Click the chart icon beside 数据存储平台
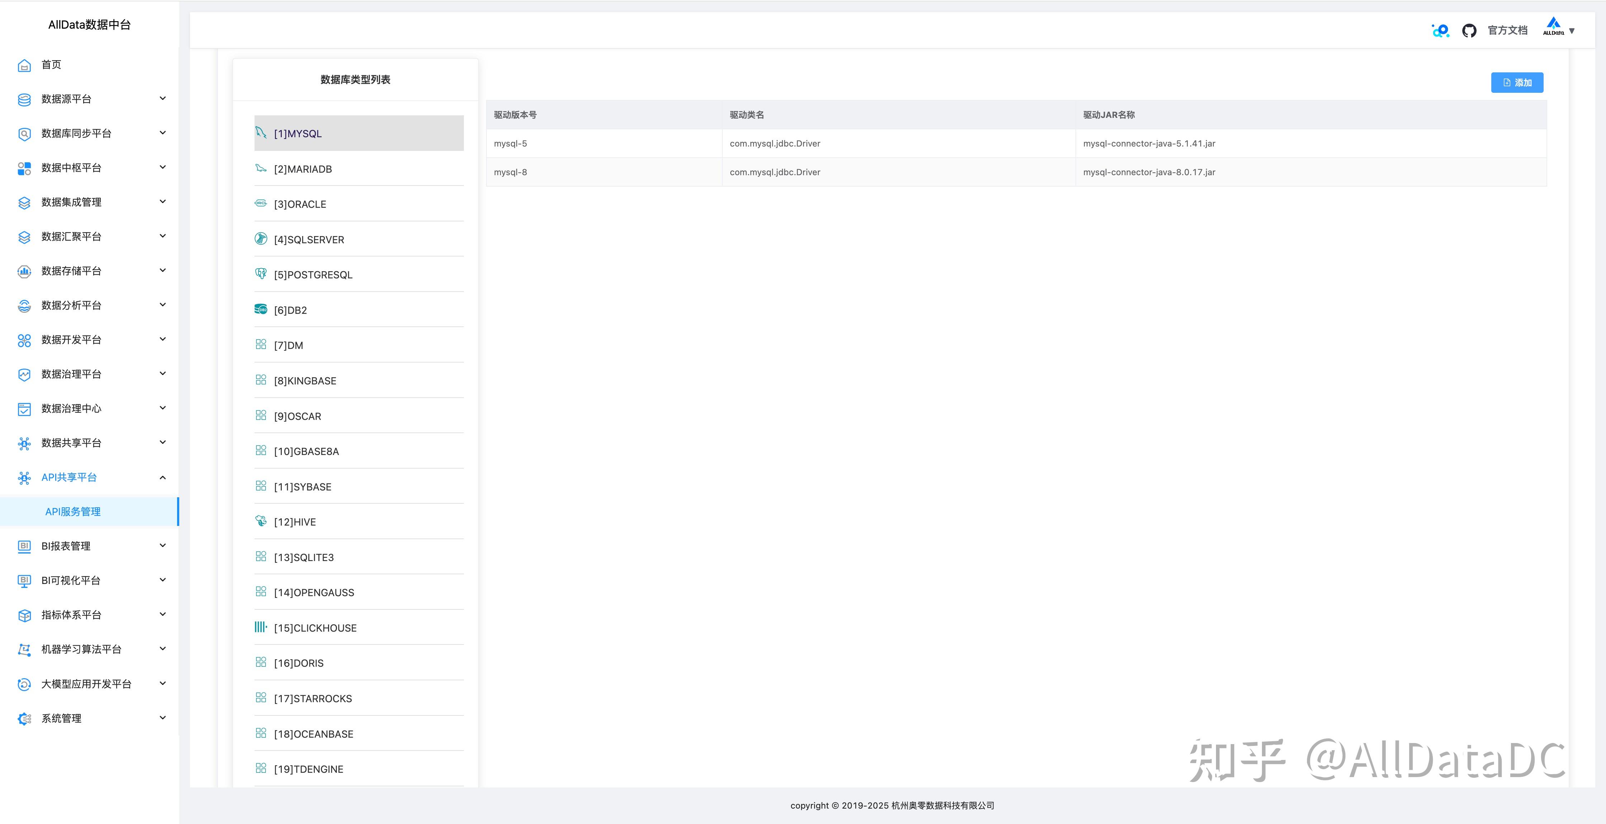Image resolution: width=1606 pixels, height=824 pixels. coord(24,271)
